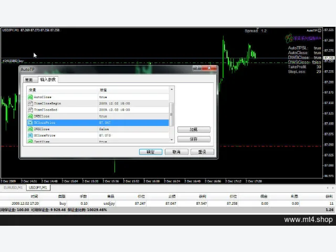Click the value 2009.12.02 18:00
This screenshot has width=336, height=252.
(114, 103)
